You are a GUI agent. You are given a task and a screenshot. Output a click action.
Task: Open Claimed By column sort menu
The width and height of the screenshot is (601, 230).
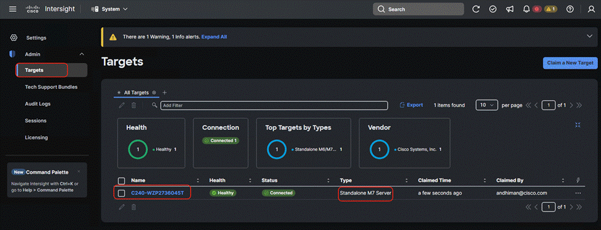coord(563,181)
